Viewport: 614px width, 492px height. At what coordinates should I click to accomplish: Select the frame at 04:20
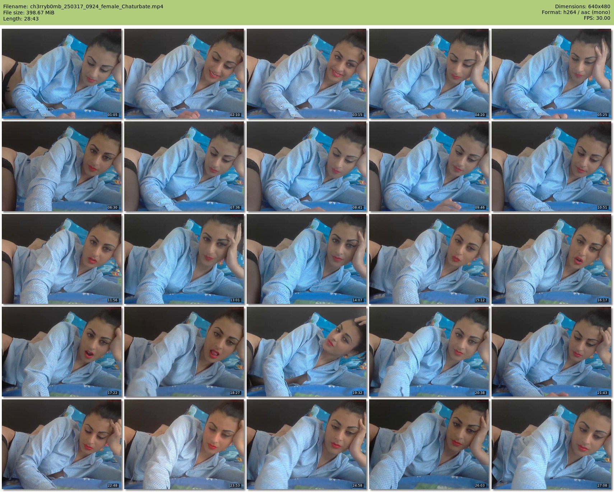point(429,74)
